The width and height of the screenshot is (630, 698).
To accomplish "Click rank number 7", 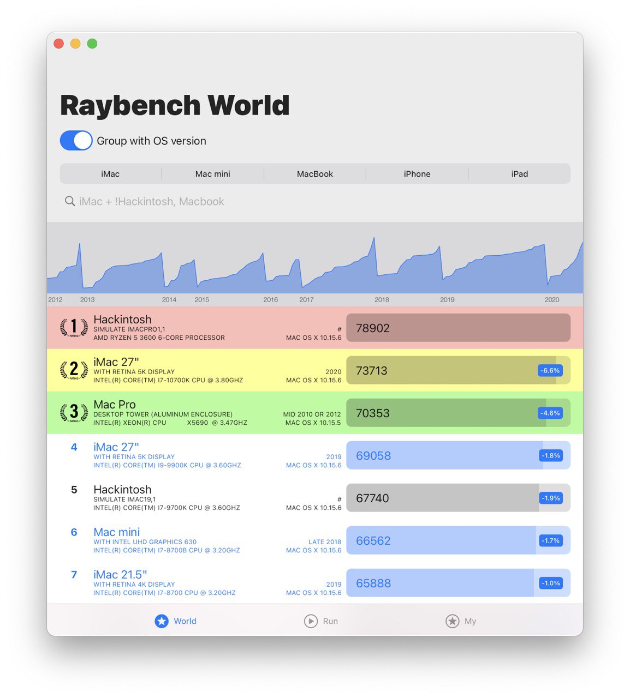I will [x=74, y=575].
